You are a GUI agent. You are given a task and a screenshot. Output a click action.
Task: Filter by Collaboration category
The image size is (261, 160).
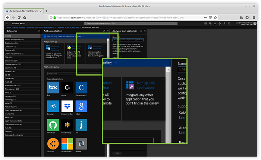[22, 43]
